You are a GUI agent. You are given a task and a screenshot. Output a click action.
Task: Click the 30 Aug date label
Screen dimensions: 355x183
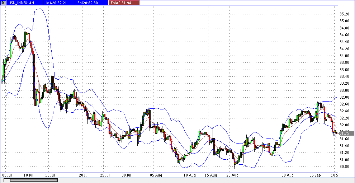click(288, 175)
